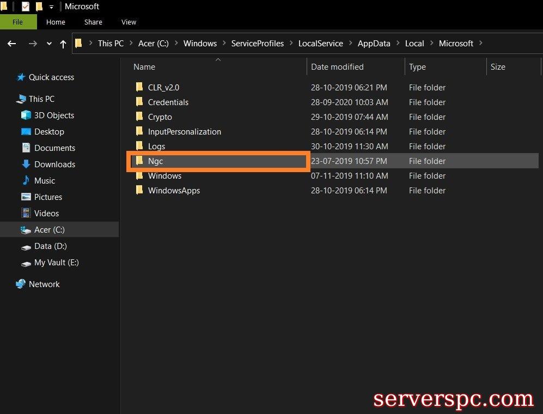The image size is (543, 414).
Task: Sort files by Date modified column
Action: 337,67
